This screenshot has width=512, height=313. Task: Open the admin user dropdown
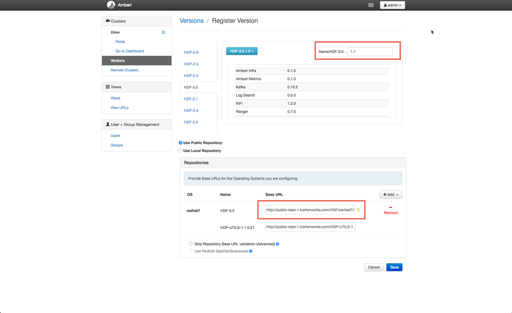coord(392,5)
